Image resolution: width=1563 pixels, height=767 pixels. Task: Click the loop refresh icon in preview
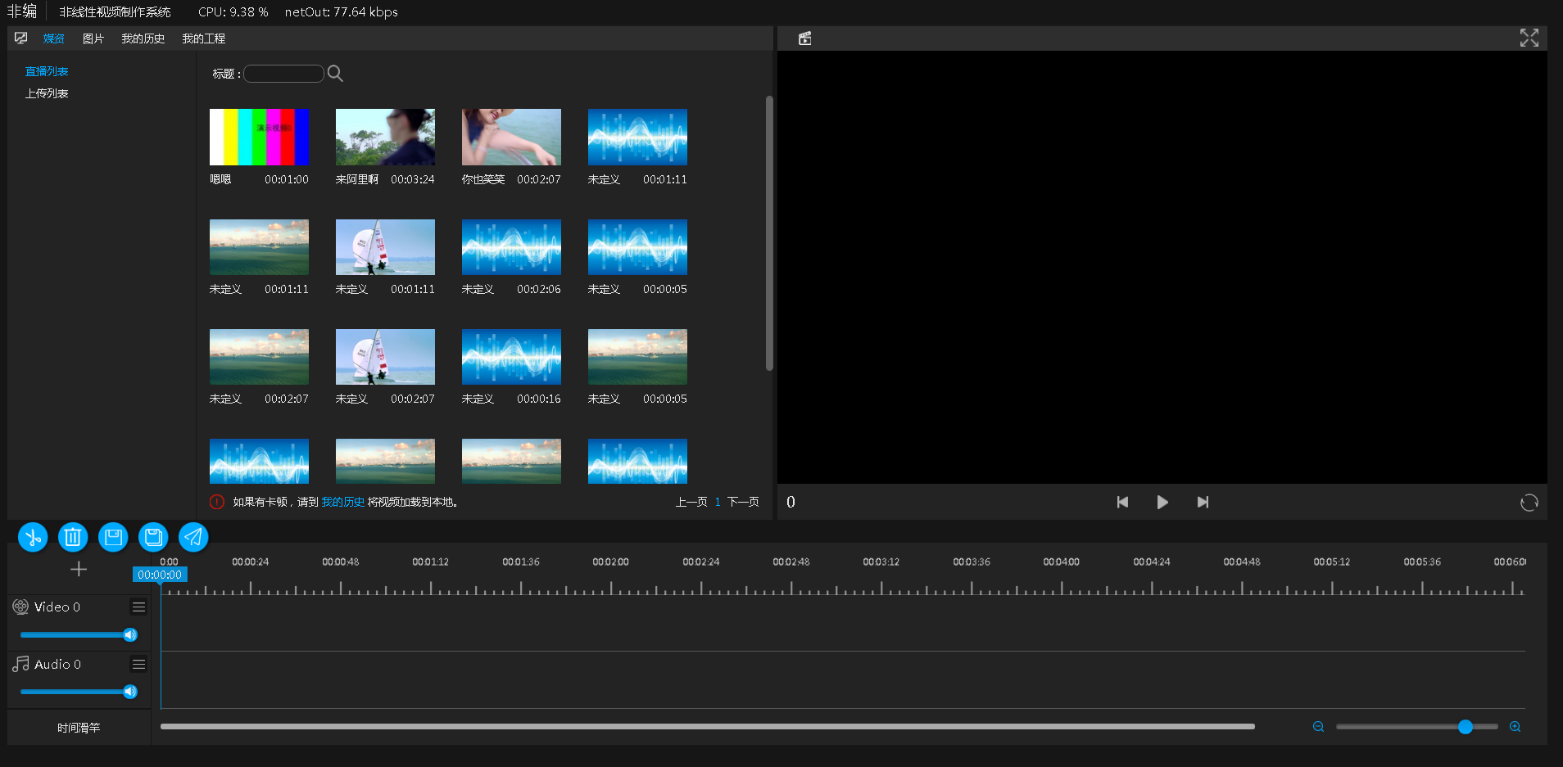coord(1529,503)
